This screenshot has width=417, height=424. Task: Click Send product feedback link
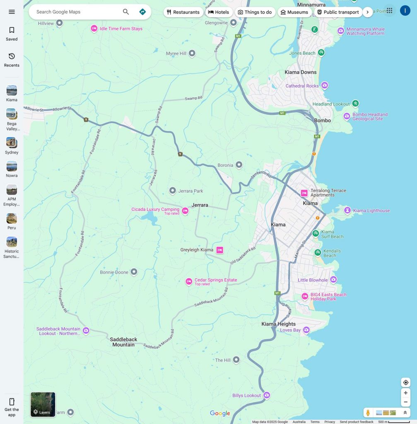(x=357, y=422)
